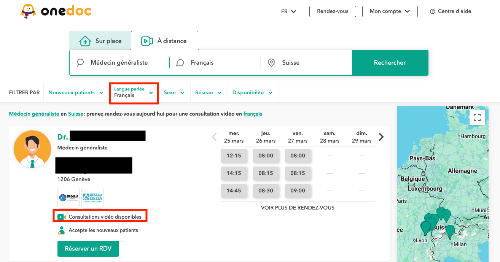The height and width of the screenshot is (262, 500).
Task: Click the new patients person icon
Action: [61, 230]
